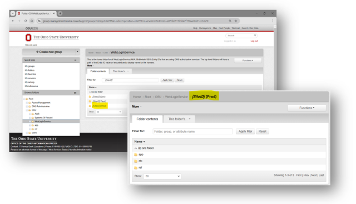The width and height of the screenshot is (356, 204).
Task: Open This folder's tab in back window
Action: 121,71
